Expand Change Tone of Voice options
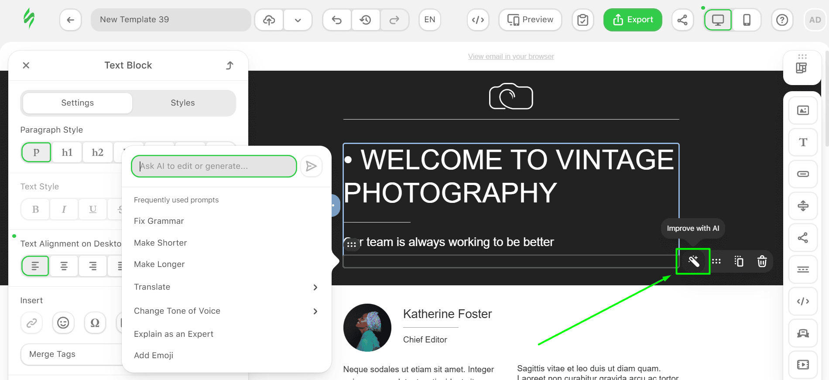The width and height of the screenshot is (829, 380). pyautogui.click(x=315, y=311)
